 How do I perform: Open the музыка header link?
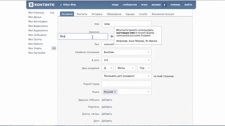pos(156,5)
